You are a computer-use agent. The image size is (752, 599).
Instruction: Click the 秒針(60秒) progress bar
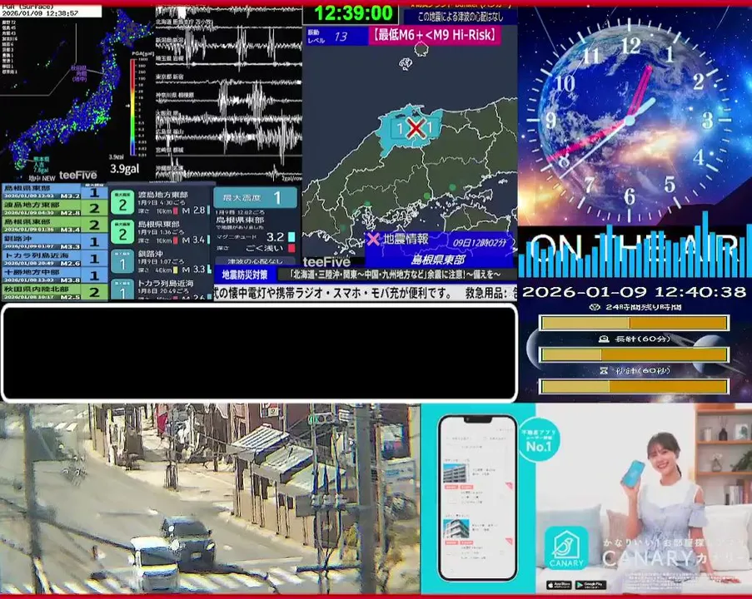pos(634,386)
